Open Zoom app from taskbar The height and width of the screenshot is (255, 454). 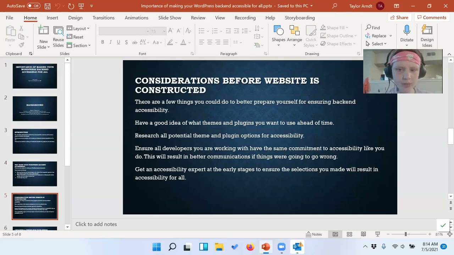click(x=281, y=247)
